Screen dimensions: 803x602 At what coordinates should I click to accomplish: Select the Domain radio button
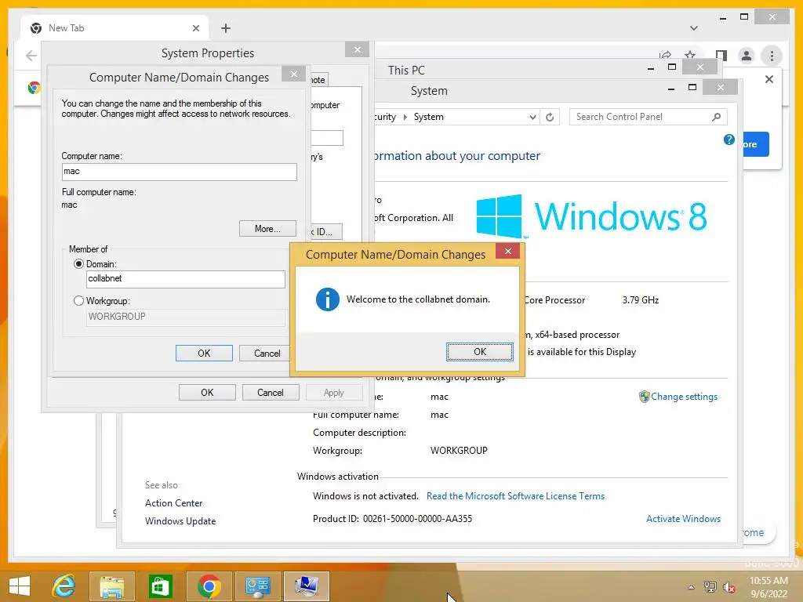pos(79,264)
